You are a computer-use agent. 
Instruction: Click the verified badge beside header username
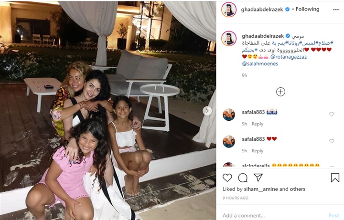[x=287, y=9]
